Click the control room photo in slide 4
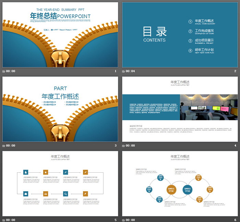240x222 pixels. (x=208, y=107)
